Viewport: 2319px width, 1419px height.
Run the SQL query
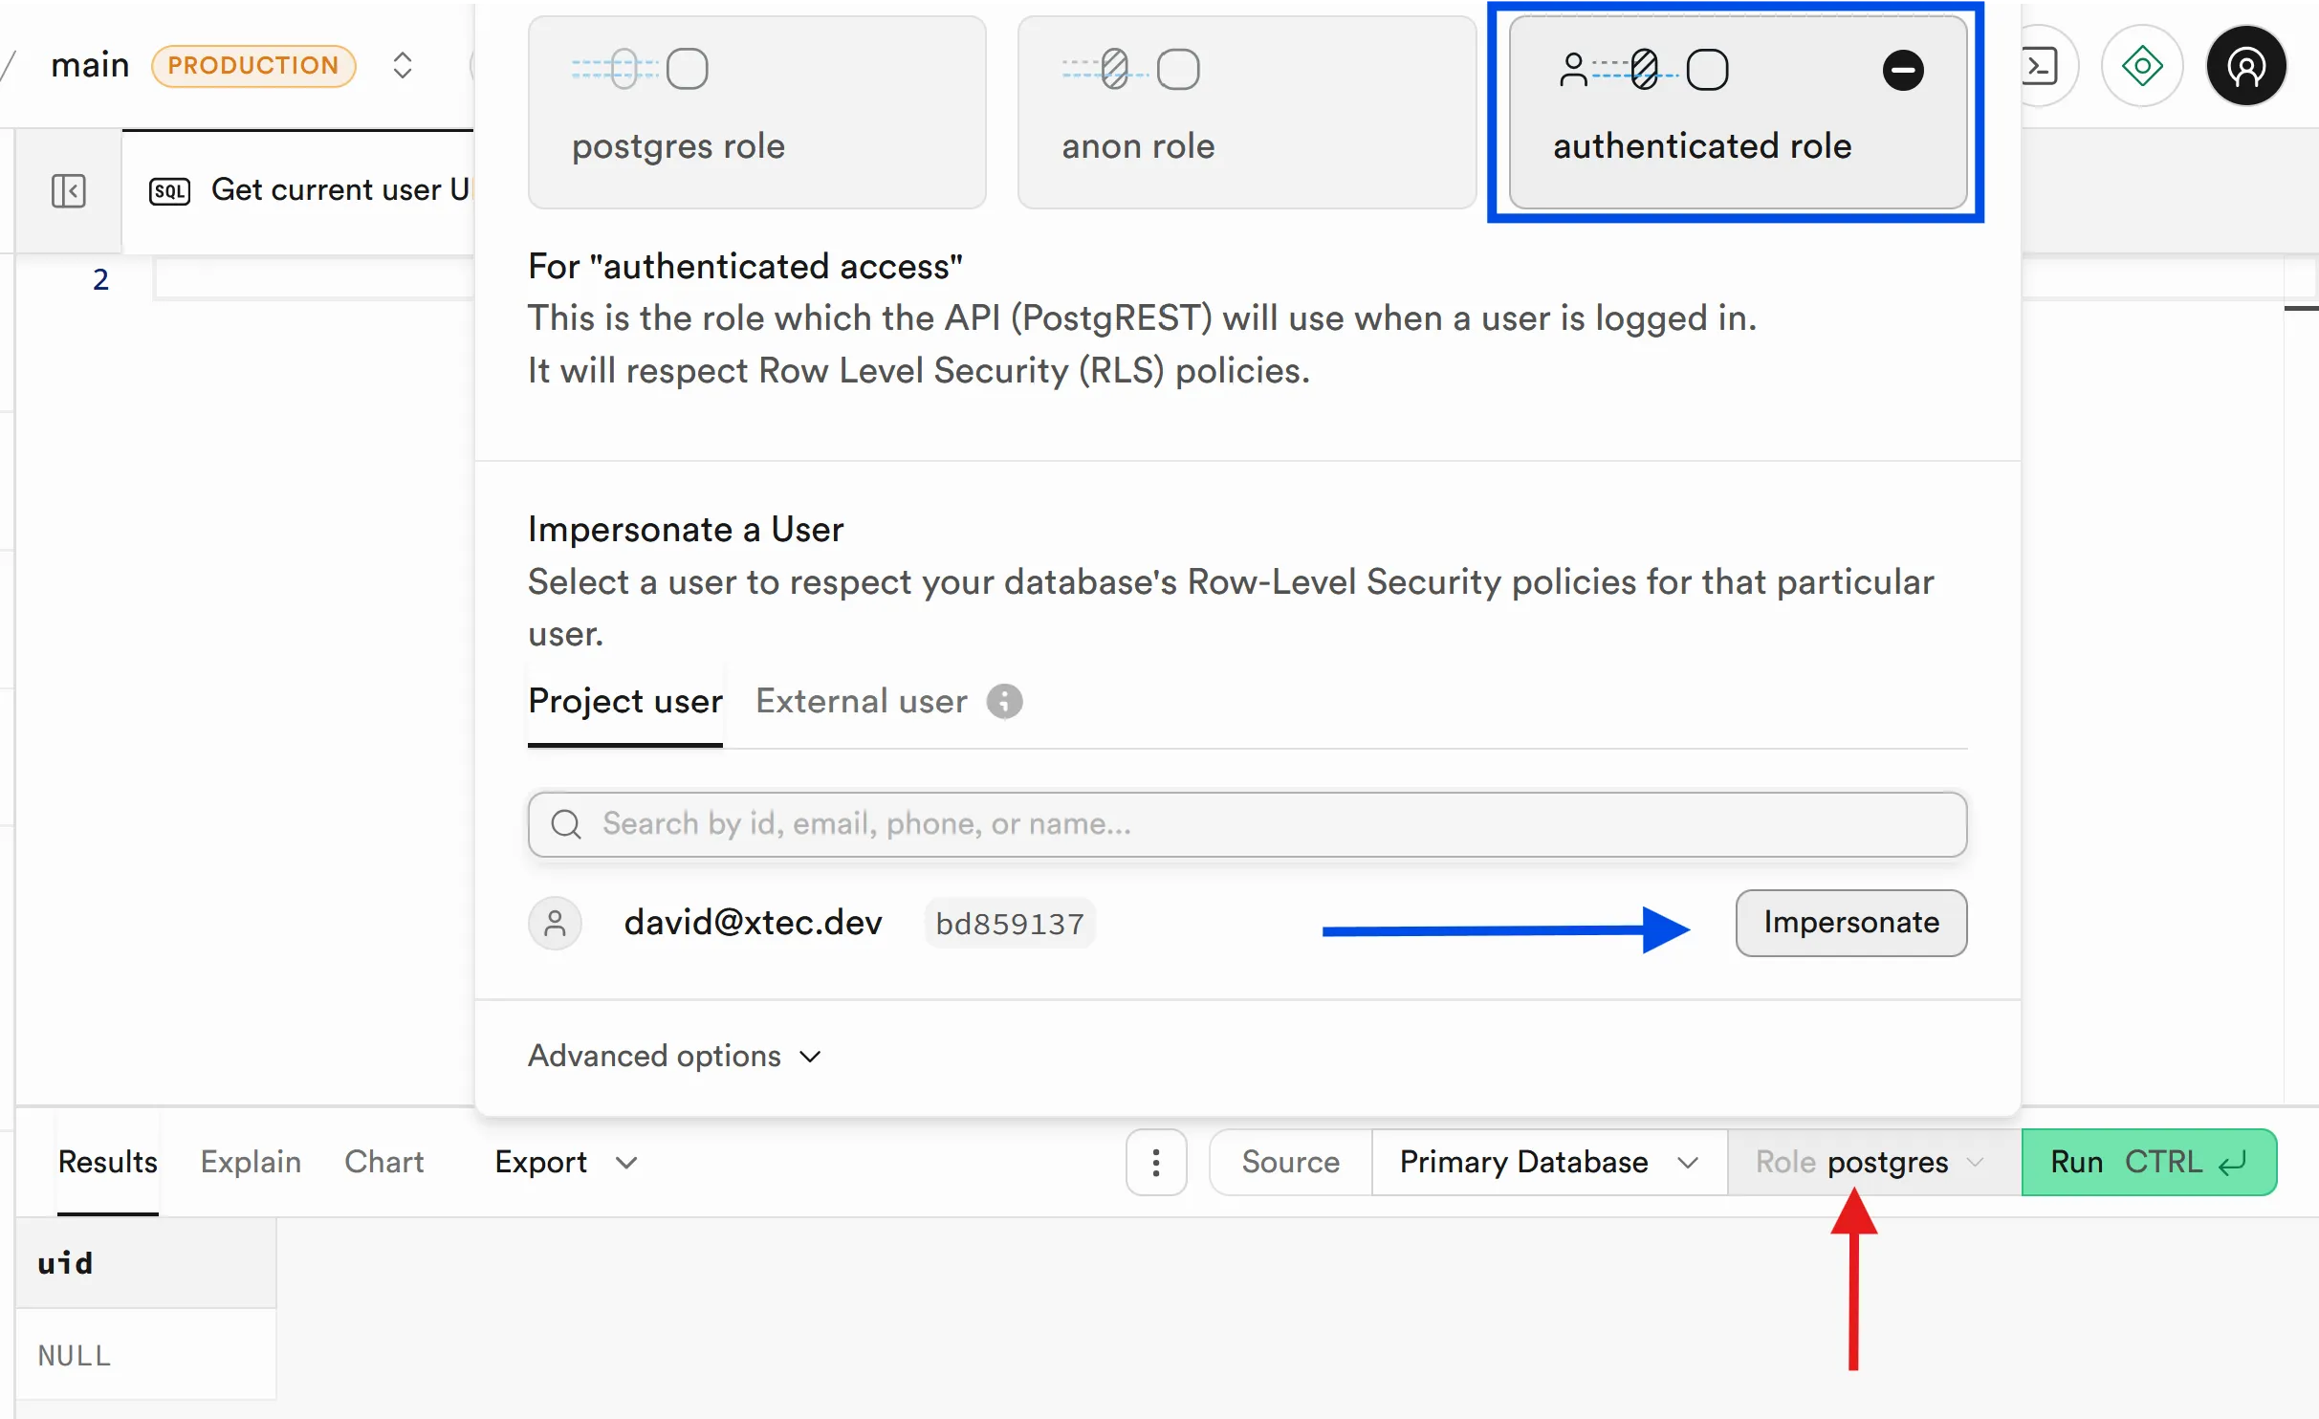[x=2148, y=1162]
